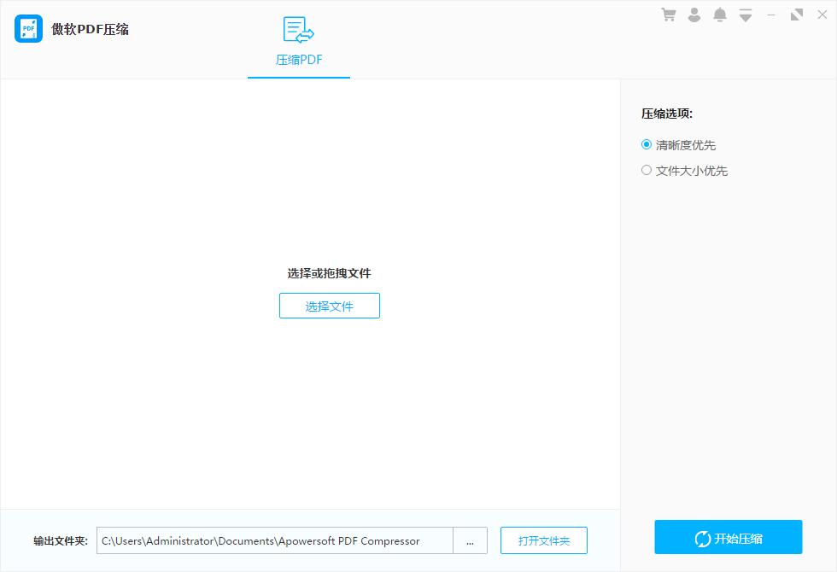The height and width of the screenshot is (572, 837).
Task: Open the main menu arrow dropdown
Action: pyautogui.click(x=746, y=15)
